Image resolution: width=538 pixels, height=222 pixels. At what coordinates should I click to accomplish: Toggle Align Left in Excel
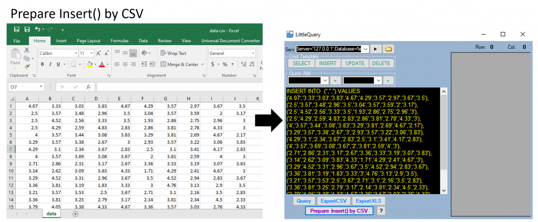[117, 64]
